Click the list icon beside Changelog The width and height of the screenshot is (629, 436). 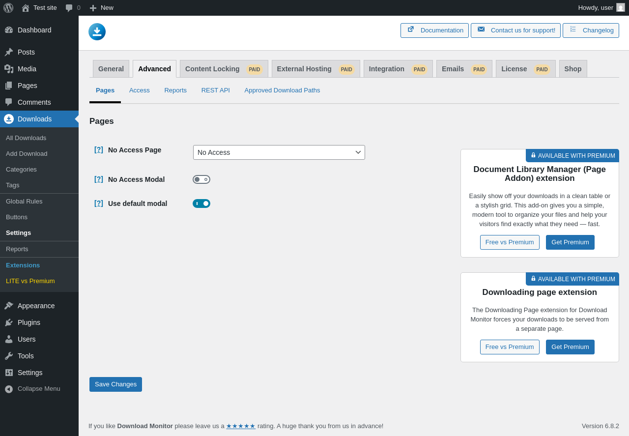click(573, 29)
